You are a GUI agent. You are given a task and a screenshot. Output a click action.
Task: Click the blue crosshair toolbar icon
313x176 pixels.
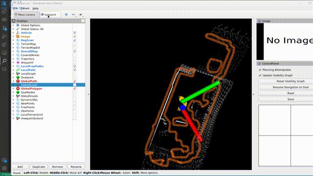pyautogui.click(x=66, y=15)
